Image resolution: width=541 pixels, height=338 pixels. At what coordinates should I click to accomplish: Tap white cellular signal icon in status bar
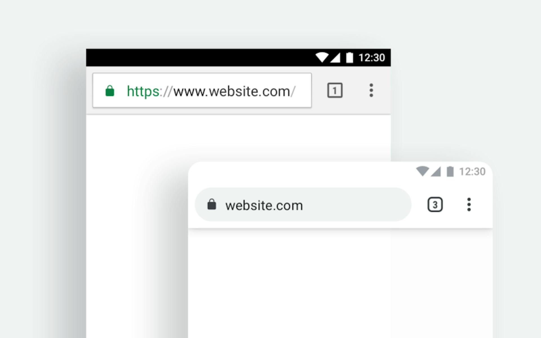(335, 58)
